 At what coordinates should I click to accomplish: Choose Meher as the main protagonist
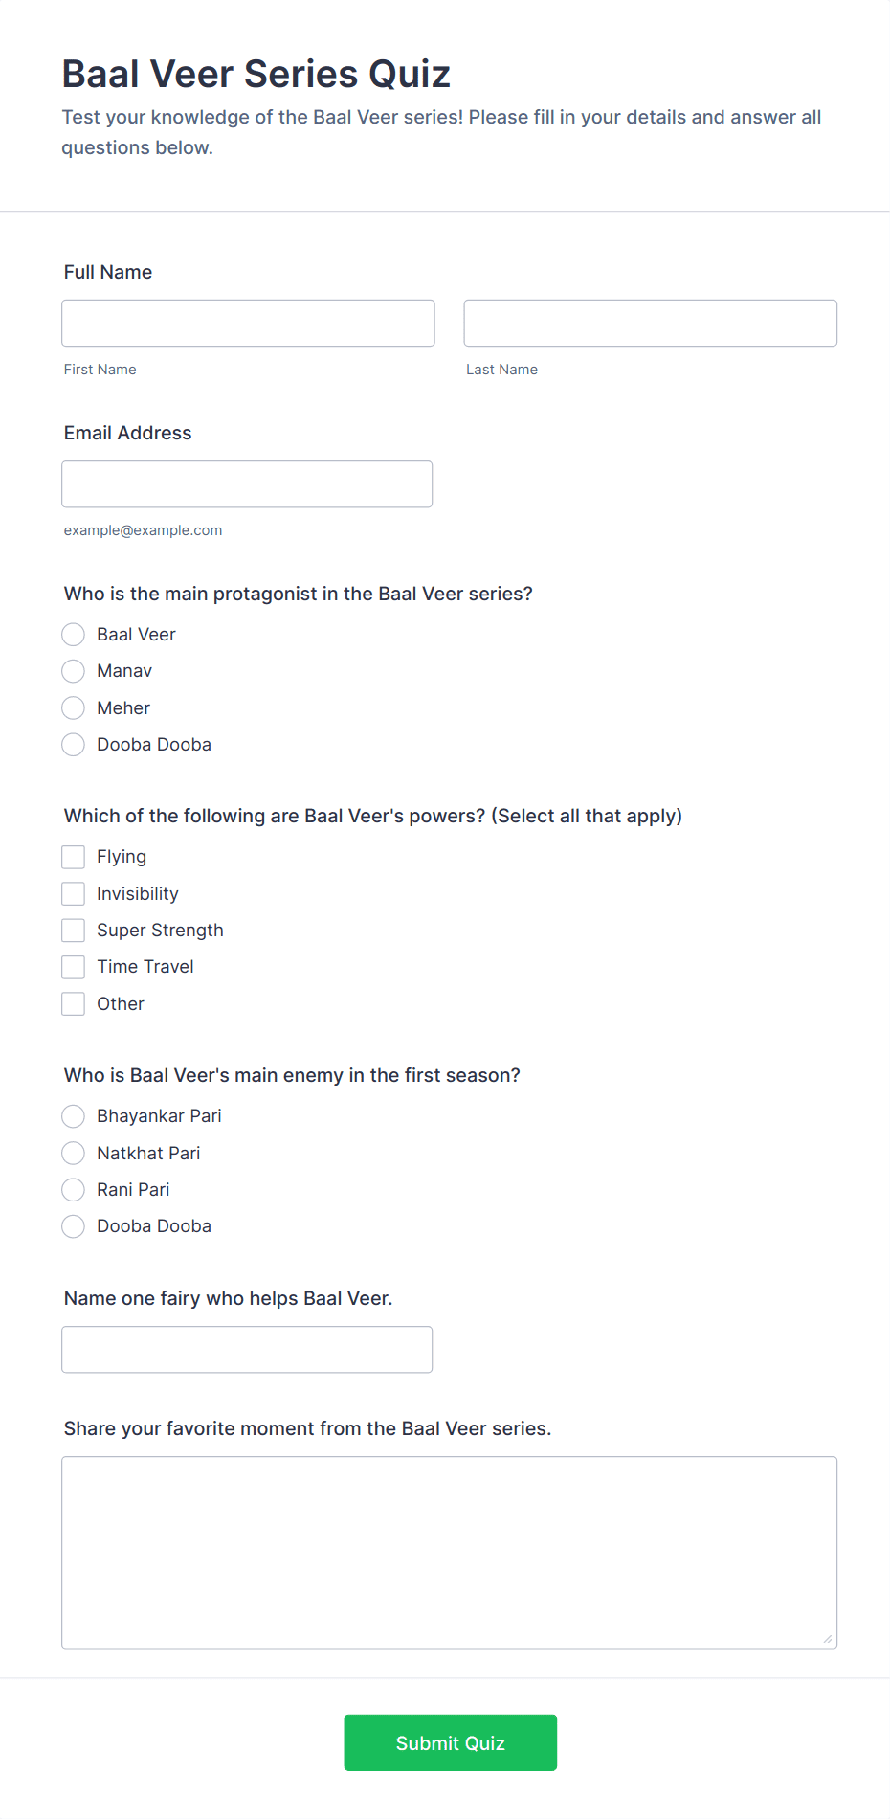(73, 707)
